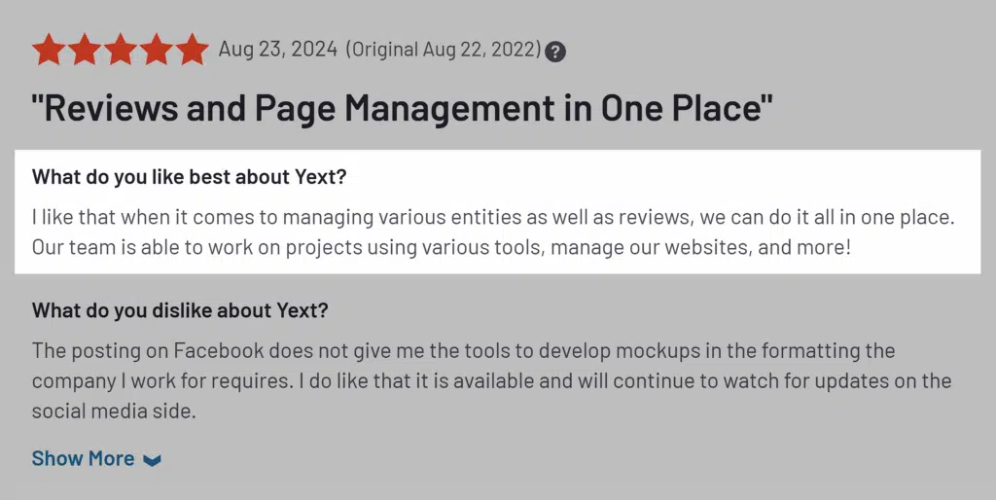996x500 pixels.
Task: Click the word "websites" in the highlighted answer
Action: coord(712,247)
